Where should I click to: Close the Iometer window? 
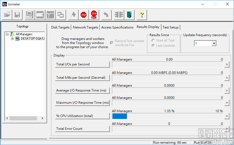click(x=227, y=4)
